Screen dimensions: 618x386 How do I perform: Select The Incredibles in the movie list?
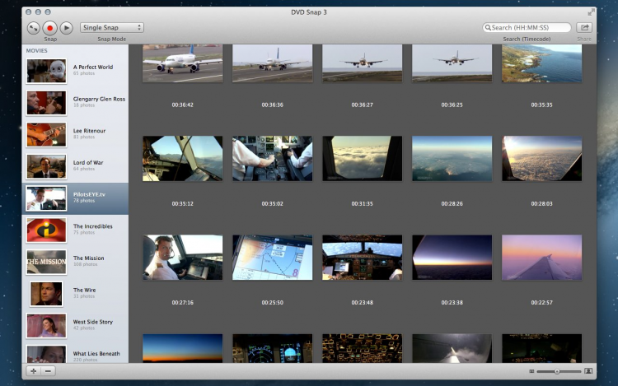[x=75, y=230]
